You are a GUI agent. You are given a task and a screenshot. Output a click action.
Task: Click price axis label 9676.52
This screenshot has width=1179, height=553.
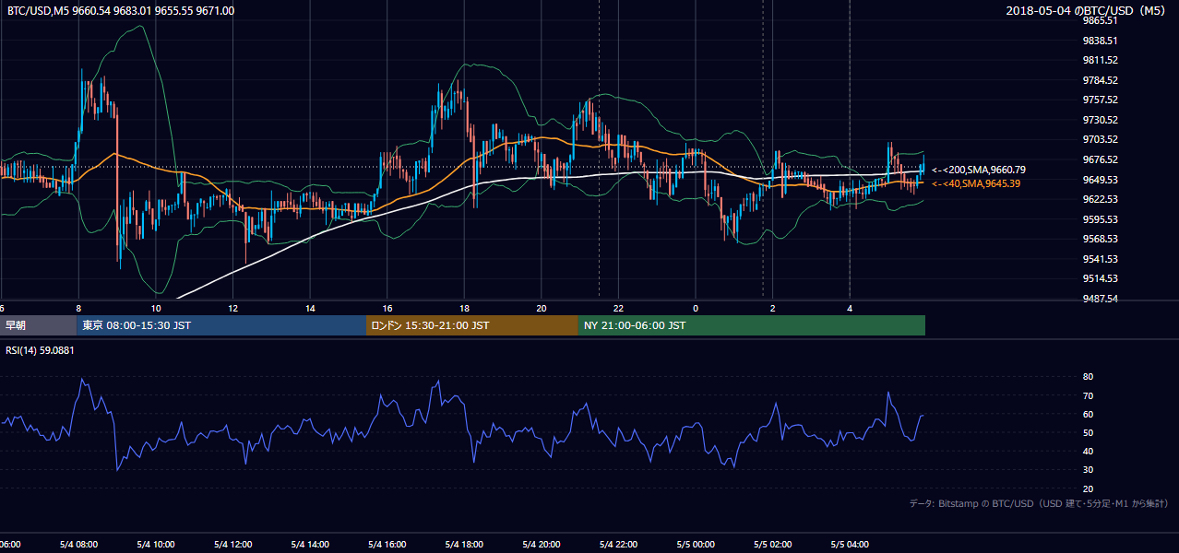[x=1101, y=159]
